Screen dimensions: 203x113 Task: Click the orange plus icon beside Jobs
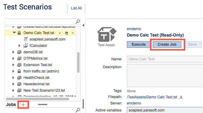[23, 105]
